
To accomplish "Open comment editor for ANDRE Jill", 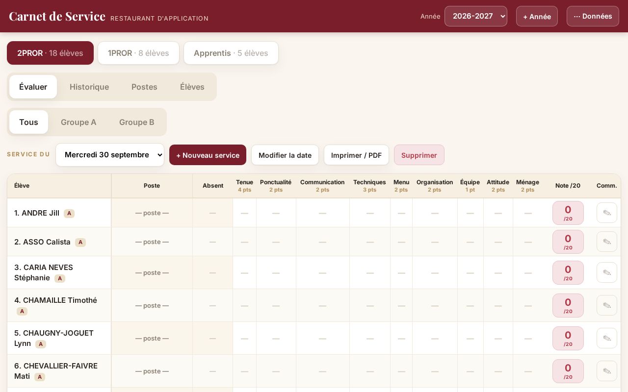I will [x=607, y=213].
